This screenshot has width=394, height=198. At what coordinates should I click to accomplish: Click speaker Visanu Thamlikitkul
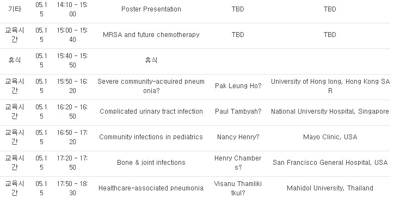pyautogui.click(x=238, y=188)
